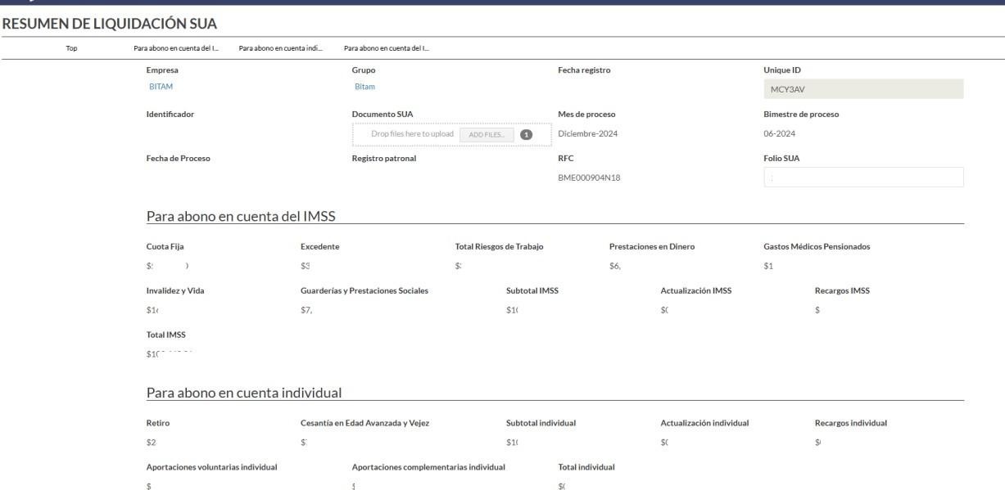1005x490 pixels.
Task: Click the Retiro label
Action: [x=158, y=423]
